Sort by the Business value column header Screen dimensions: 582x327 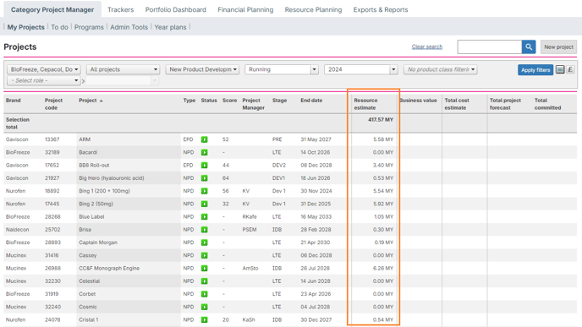click(x=418, y=101)
